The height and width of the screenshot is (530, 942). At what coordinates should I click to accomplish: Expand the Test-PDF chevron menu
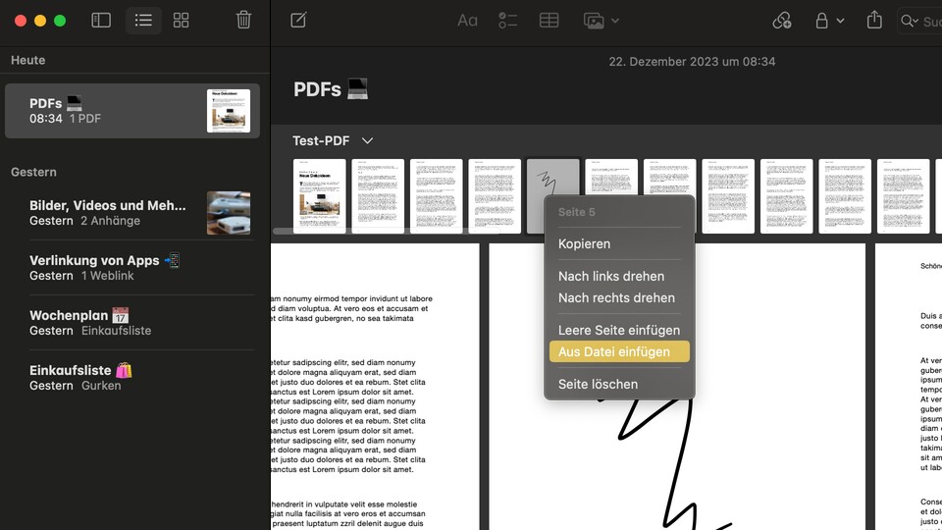point(368,141)
